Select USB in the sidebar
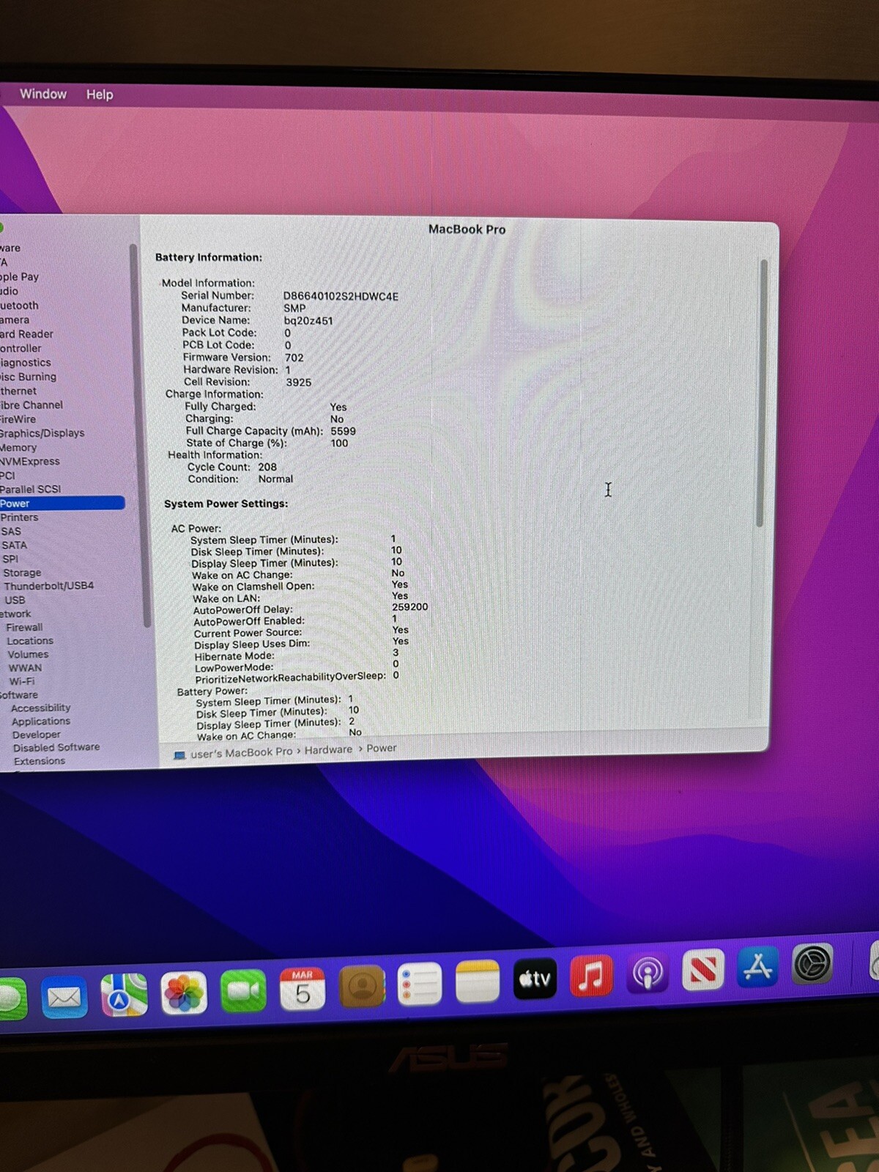 click(x=15, y=600)
